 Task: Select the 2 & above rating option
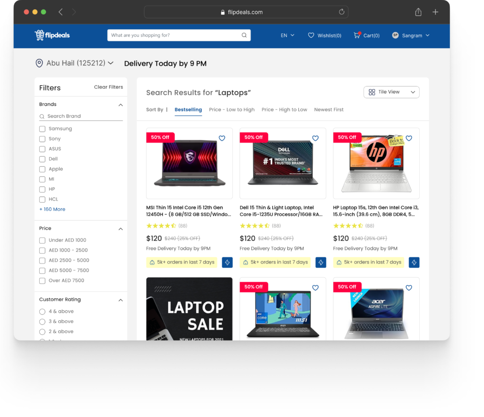tap(42, 332)
